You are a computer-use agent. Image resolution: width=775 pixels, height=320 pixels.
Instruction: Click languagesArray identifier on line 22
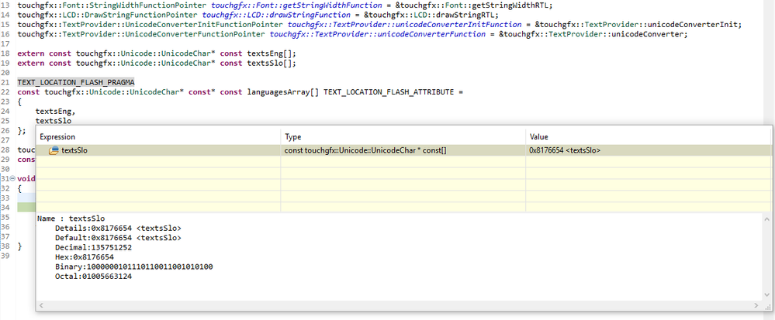point(279,92)
